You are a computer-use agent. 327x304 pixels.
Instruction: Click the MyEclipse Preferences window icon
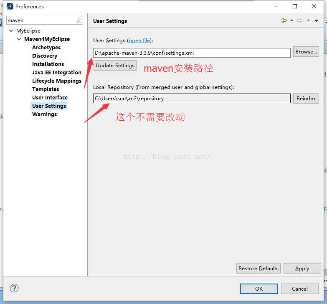pos(10,6)
